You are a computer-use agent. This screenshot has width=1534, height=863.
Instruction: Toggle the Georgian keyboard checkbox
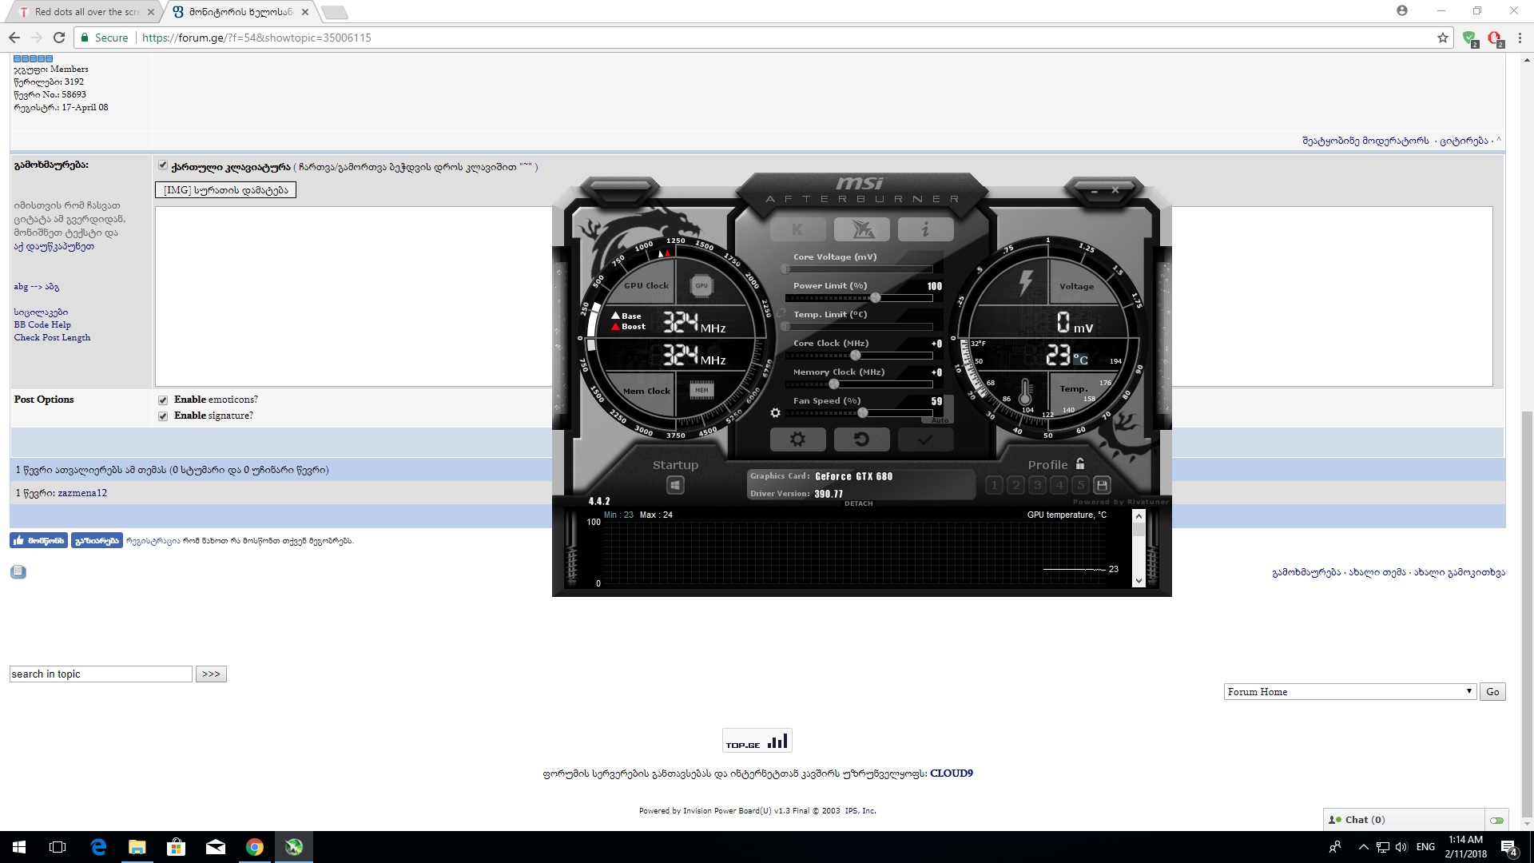pos(163,165)
